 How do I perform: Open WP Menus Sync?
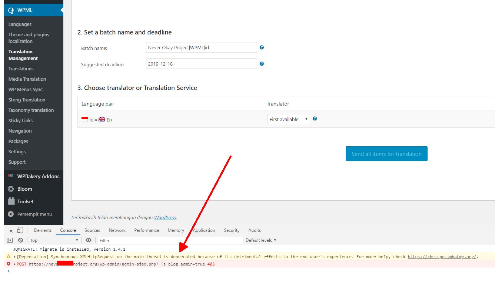click(x=26, y=89)
